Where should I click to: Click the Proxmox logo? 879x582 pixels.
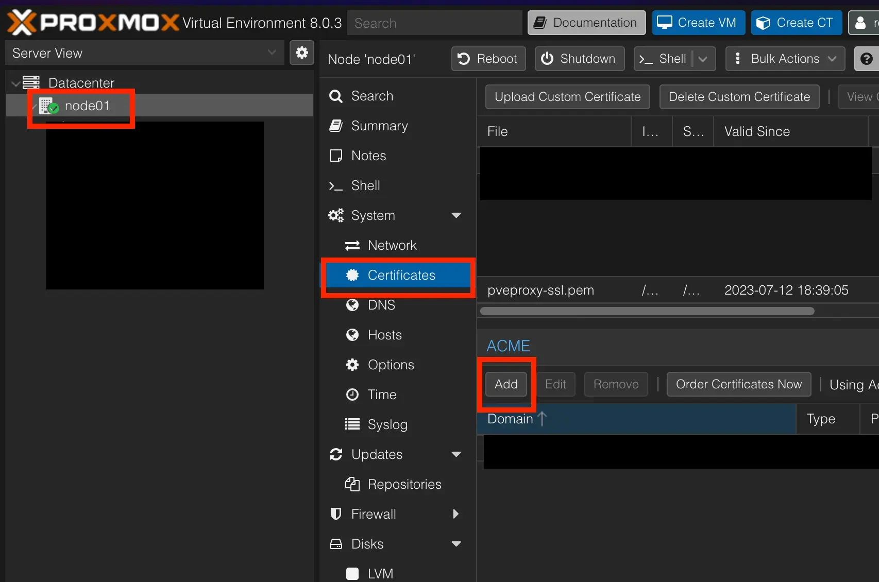coord(93,23)
